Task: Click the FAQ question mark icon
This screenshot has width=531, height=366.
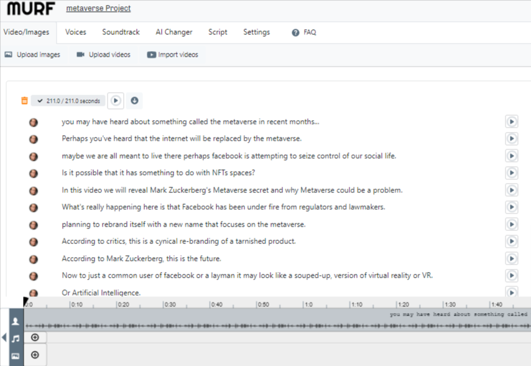Action: 295,32
